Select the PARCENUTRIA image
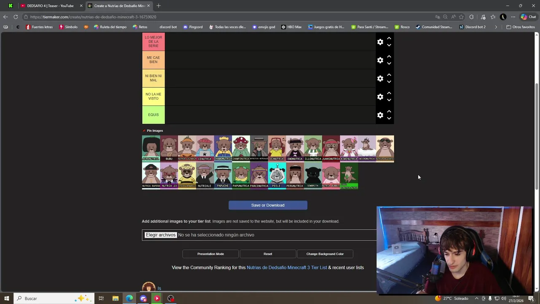This screenshot has height=304, width=540. [259, 176]
